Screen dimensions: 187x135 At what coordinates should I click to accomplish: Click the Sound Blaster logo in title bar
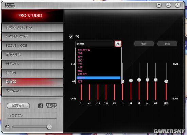(x=10, y=5)
